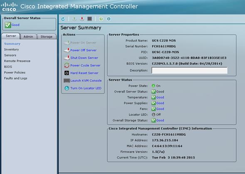Click the product name UCS C220 M3S
This screenshot has height=174, width=245.
pyautogui.click(x=164, y=41)
